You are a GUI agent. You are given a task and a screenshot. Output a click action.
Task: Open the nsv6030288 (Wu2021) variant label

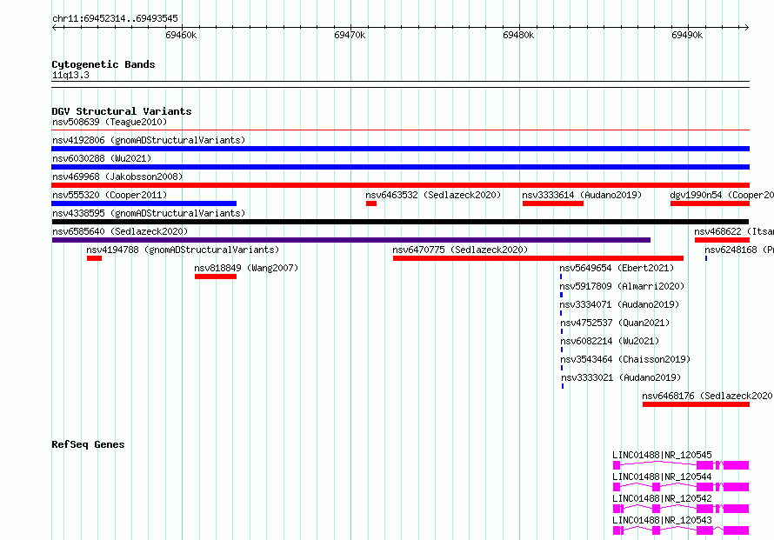click(102, 158)
